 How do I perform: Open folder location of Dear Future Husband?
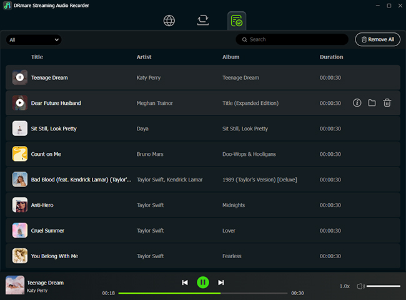click(372, 103)
